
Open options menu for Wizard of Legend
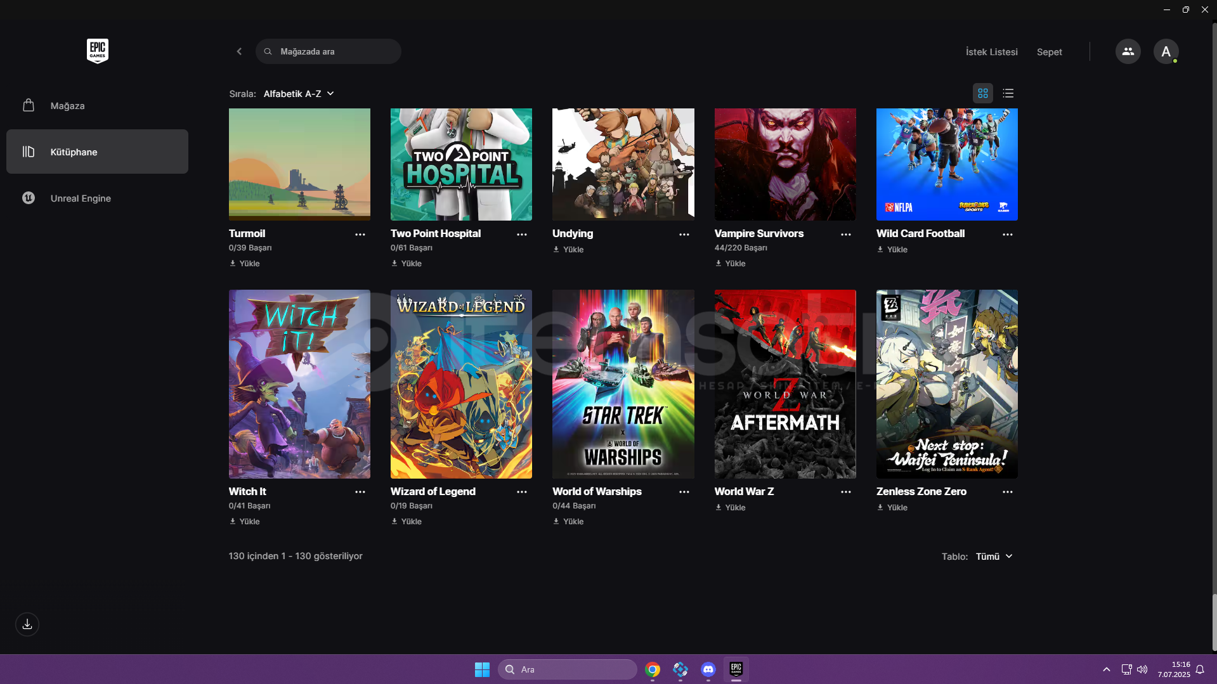click(x=522, y=492)
